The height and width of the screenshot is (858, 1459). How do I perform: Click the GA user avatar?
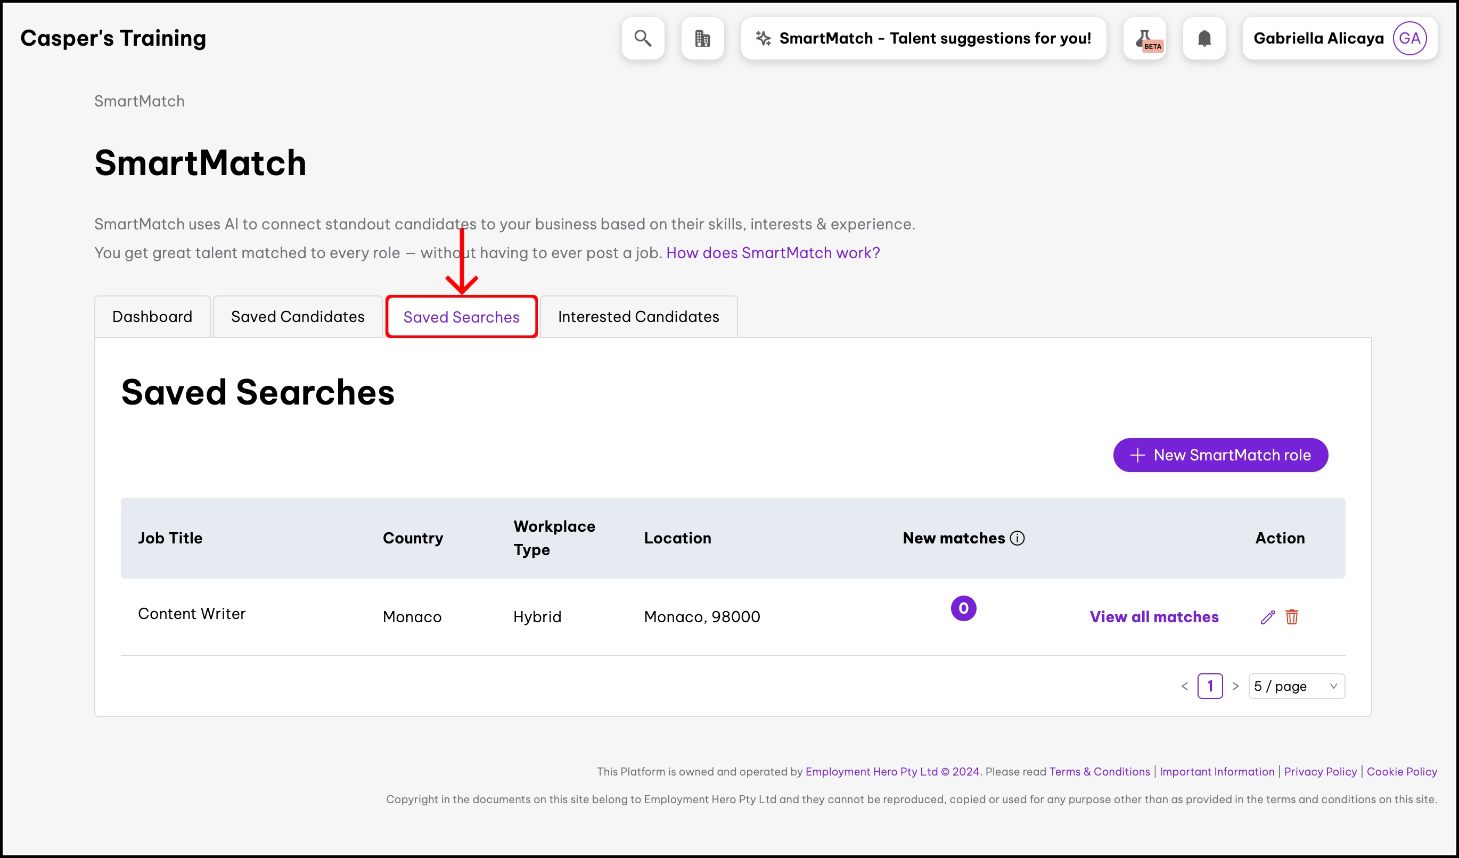click(x=1409, y=38)
